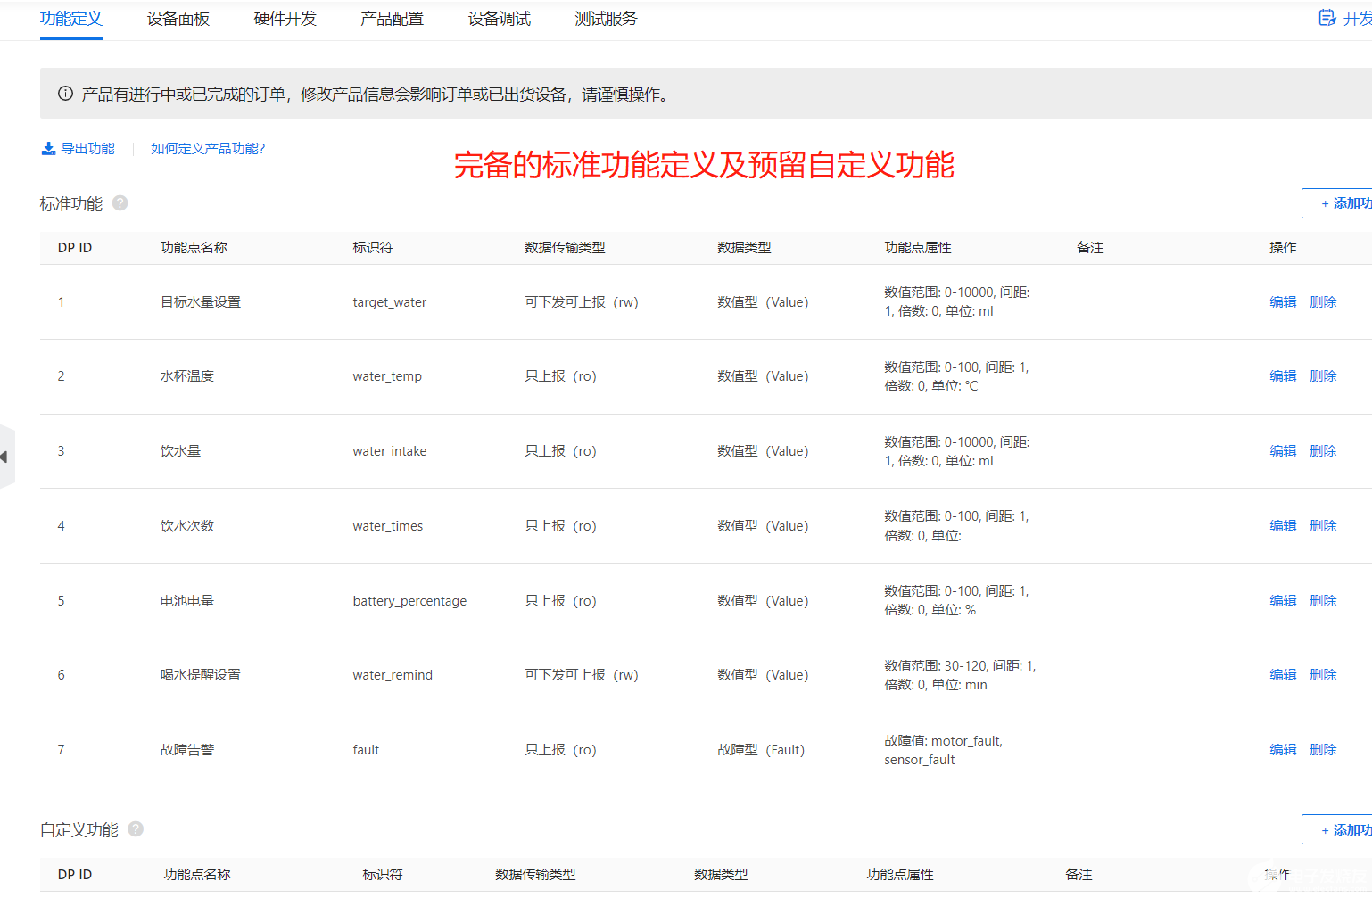Click the 故障型 (Fault) data type cell
1372x898 pixels.
[761, 750]
